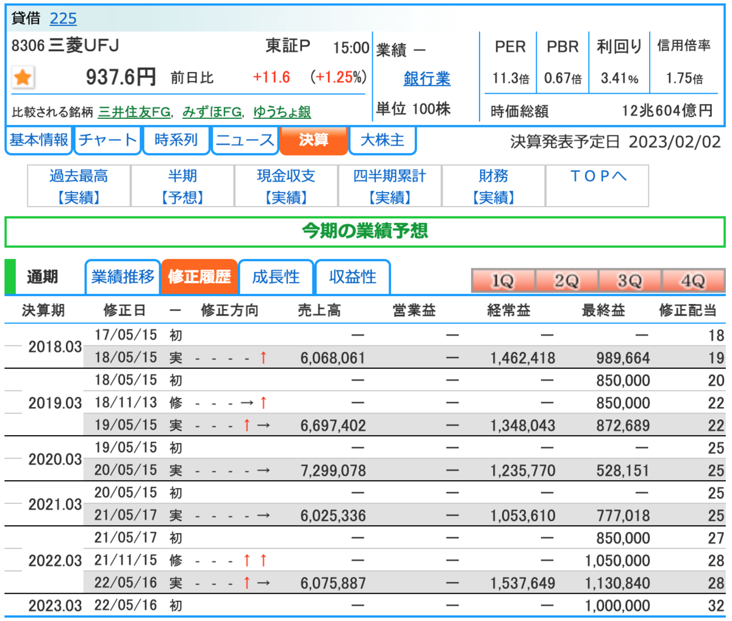Click the 経常益 column header
Image resolution: width=732 pixels, height=621 pixels.
(509, 311)
